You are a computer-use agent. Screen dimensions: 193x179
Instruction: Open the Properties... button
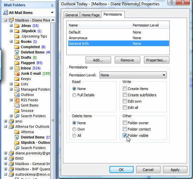[x=157, y=60]
